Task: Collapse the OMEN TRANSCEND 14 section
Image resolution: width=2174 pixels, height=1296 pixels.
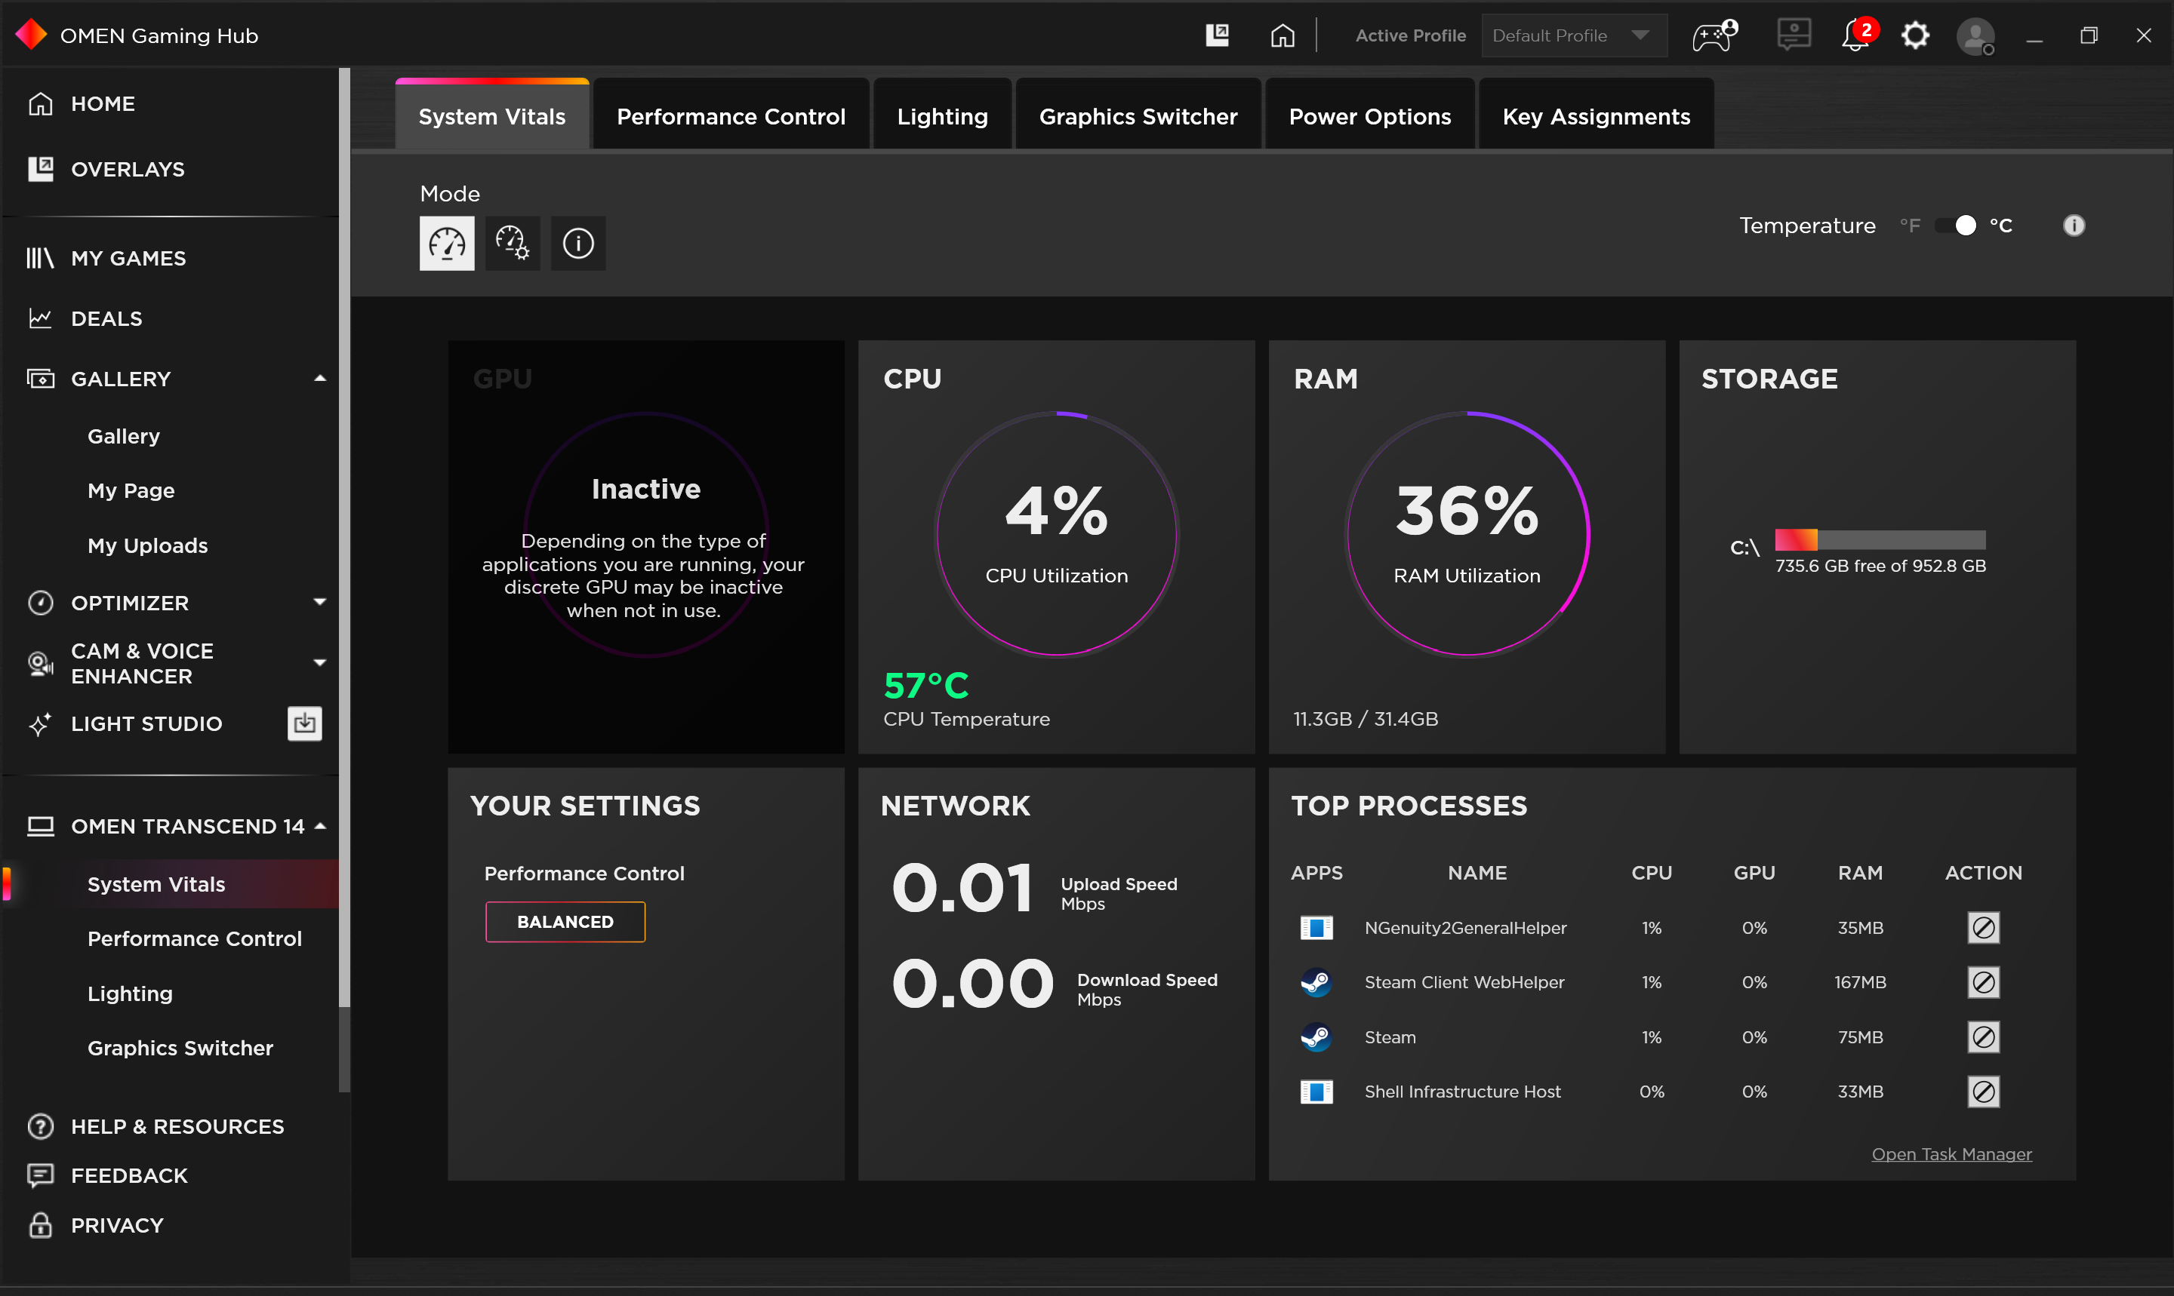Action: 320,825
